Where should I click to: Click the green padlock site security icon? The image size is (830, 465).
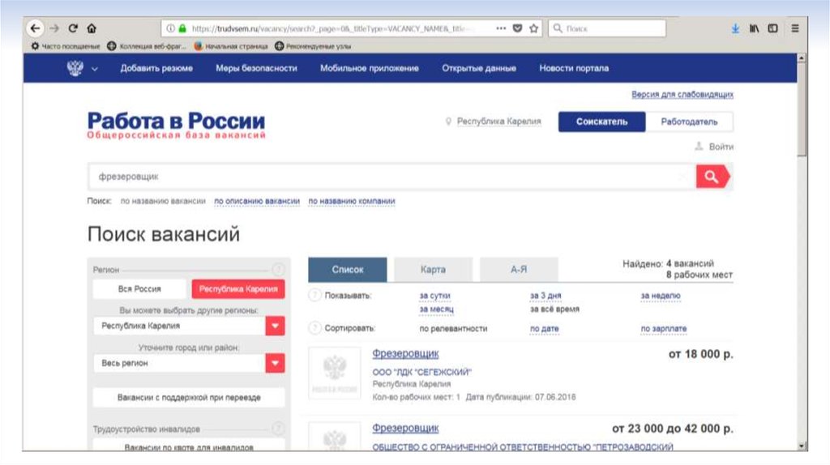[x=182, y=28]
